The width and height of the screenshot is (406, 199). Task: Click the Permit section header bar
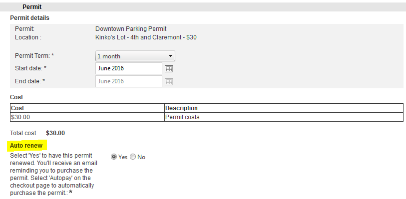(x=203, y=7)
